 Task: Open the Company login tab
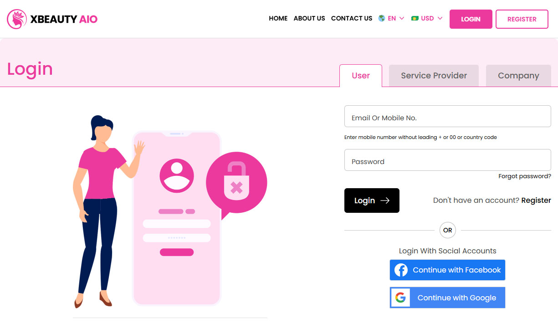[518, 75]
